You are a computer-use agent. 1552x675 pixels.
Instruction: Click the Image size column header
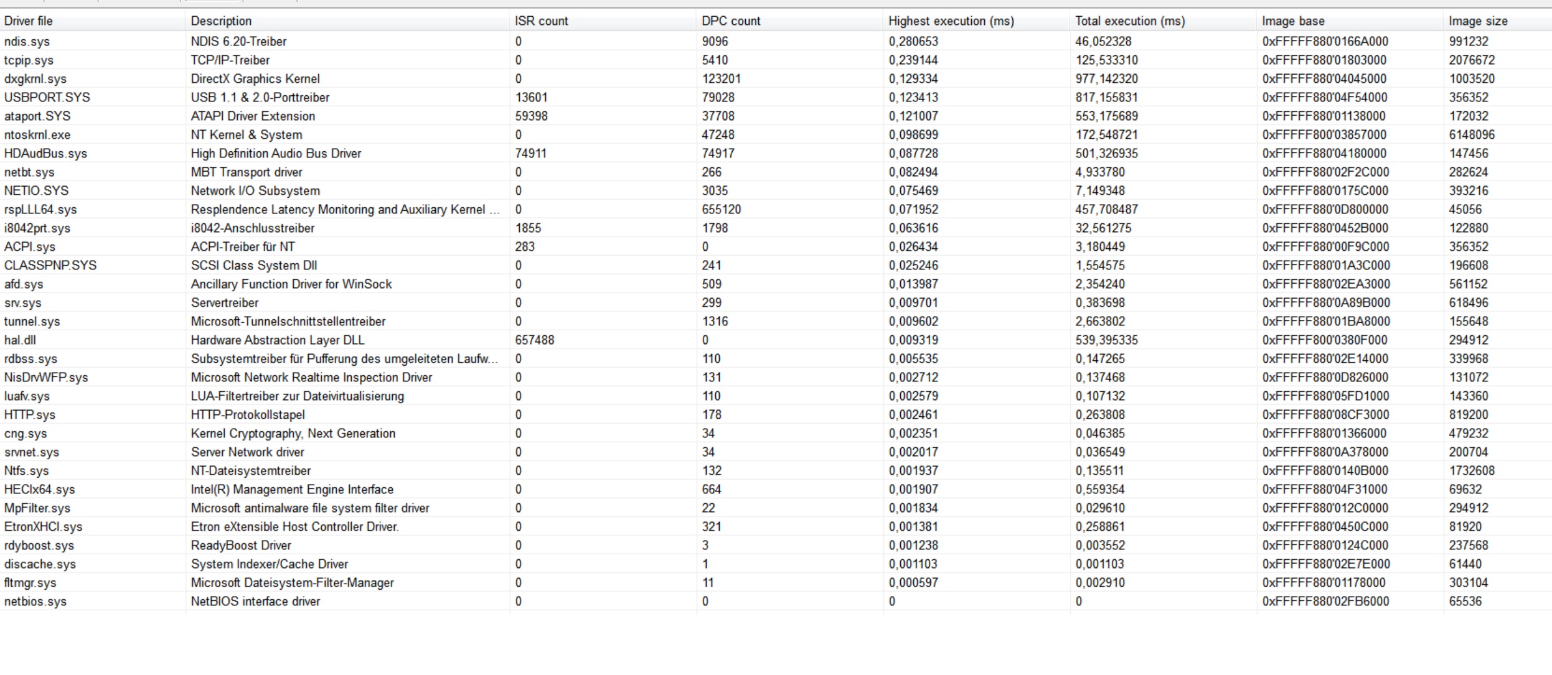click(1477, 21)
